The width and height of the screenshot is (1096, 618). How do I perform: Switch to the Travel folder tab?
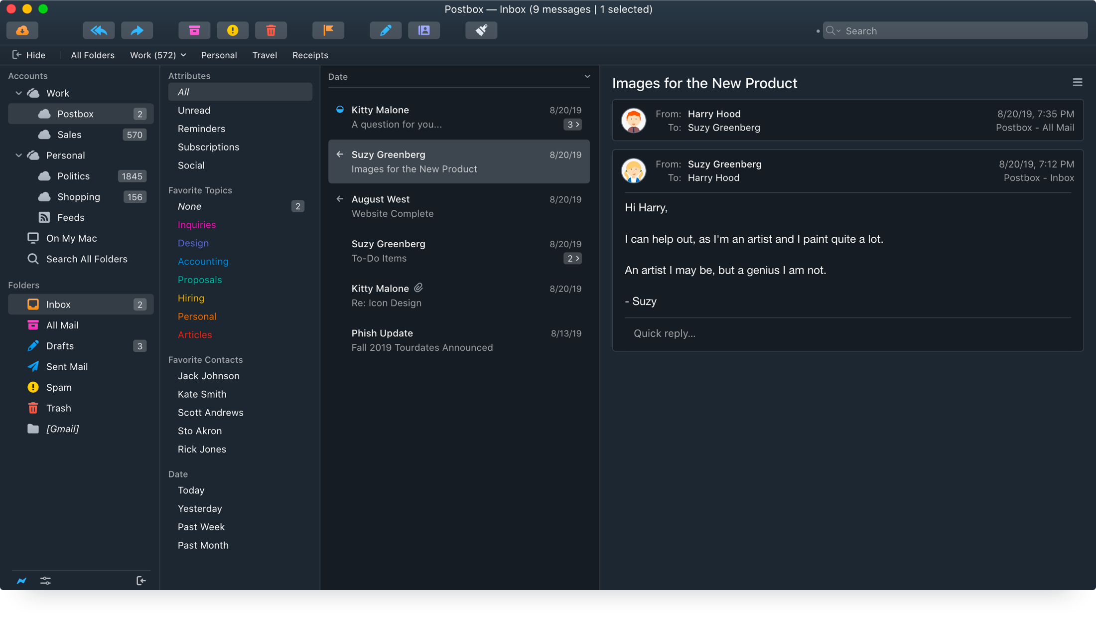265,55
